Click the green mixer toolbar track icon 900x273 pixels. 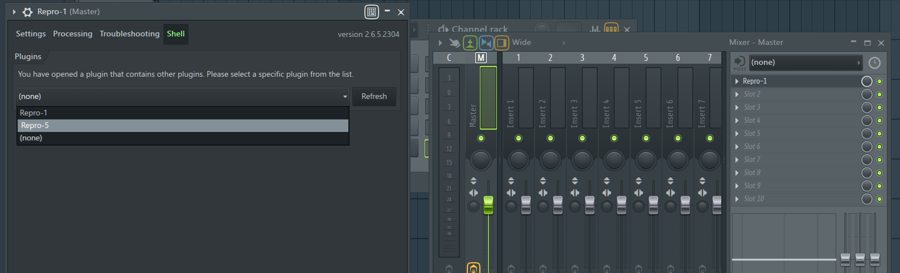point(470,43)
